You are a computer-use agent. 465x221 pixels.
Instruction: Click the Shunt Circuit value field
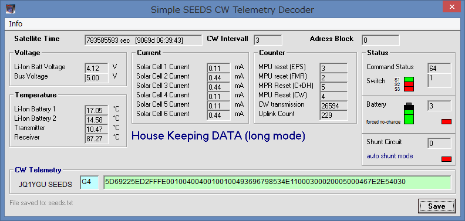click(x=439, y=143)
